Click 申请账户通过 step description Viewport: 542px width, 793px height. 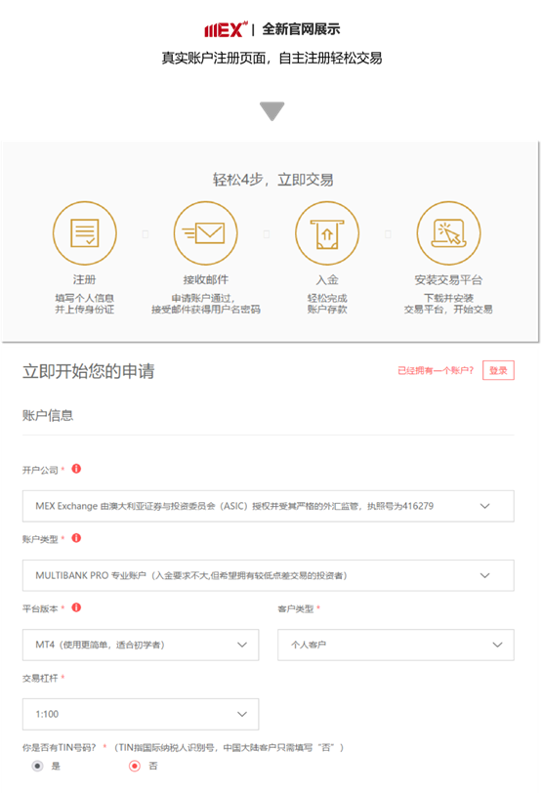tap(206, 304)
